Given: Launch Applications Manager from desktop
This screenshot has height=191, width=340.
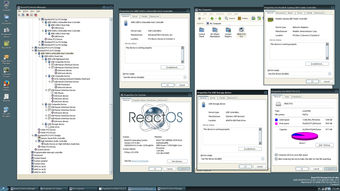Looking at the screenshot, I should coord(6,59).
